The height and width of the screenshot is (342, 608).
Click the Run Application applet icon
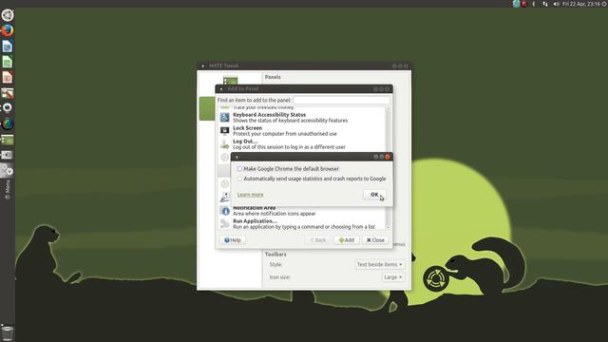[x=225, y=224]
